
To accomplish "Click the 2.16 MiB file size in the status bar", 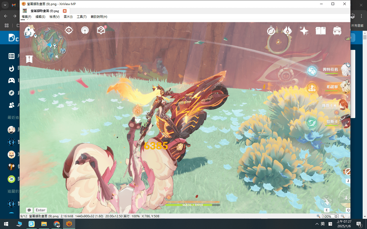I will tap(67, 216).
